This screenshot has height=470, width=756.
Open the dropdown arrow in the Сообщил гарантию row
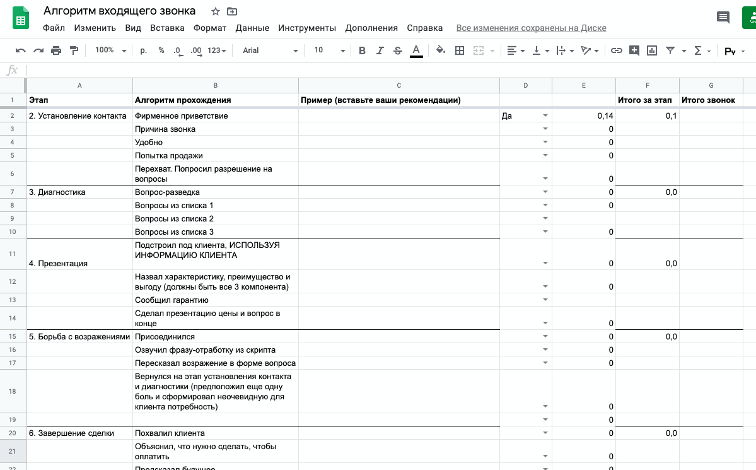point(545,300)
